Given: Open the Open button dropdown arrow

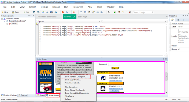Looking at the screenshot, I should (21, 12).
